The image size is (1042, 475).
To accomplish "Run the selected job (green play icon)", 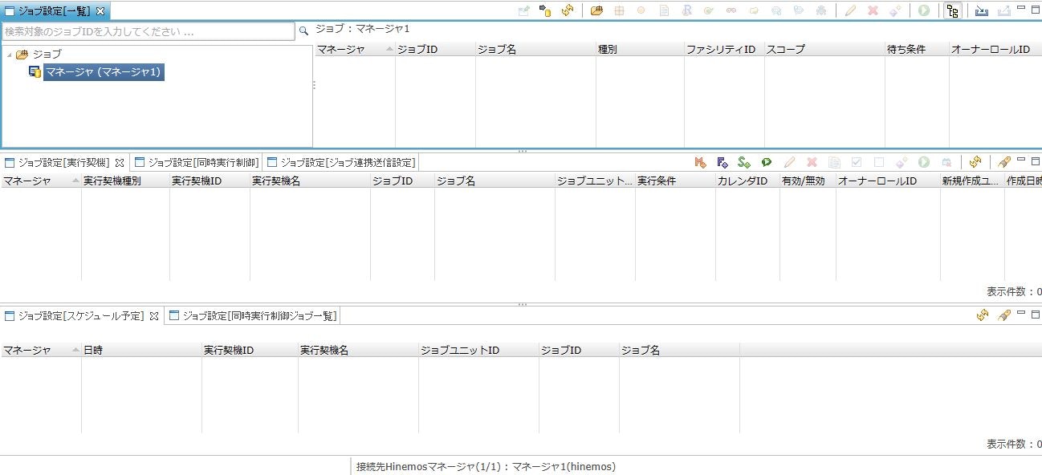I will (923, 10).
